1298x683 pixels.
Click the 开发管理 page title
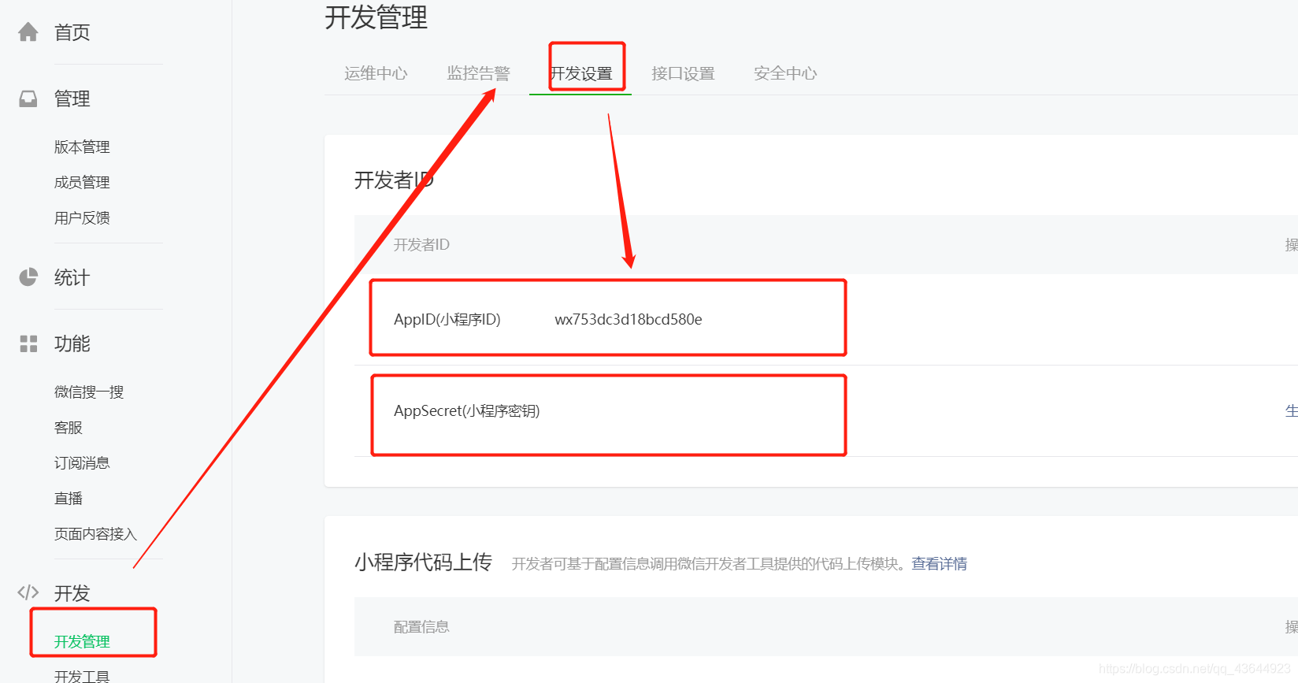click(x=376, y=17)
